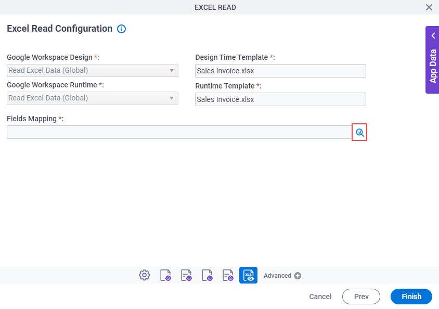Open the Fields Mapping schema mapper icon

pyautogui.click(x=359, y=132)
